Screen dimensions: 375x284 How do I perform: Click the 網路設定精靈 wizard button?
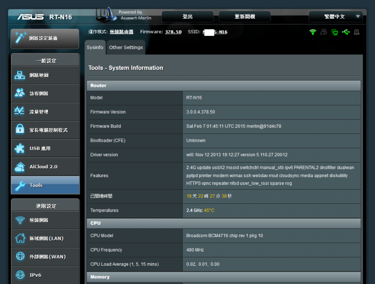pos(45,39)
